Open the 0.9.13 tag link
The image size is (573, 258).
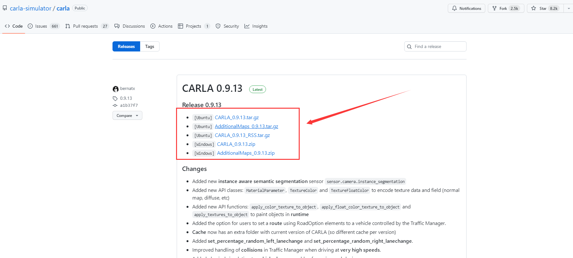[x=126, y=98]
